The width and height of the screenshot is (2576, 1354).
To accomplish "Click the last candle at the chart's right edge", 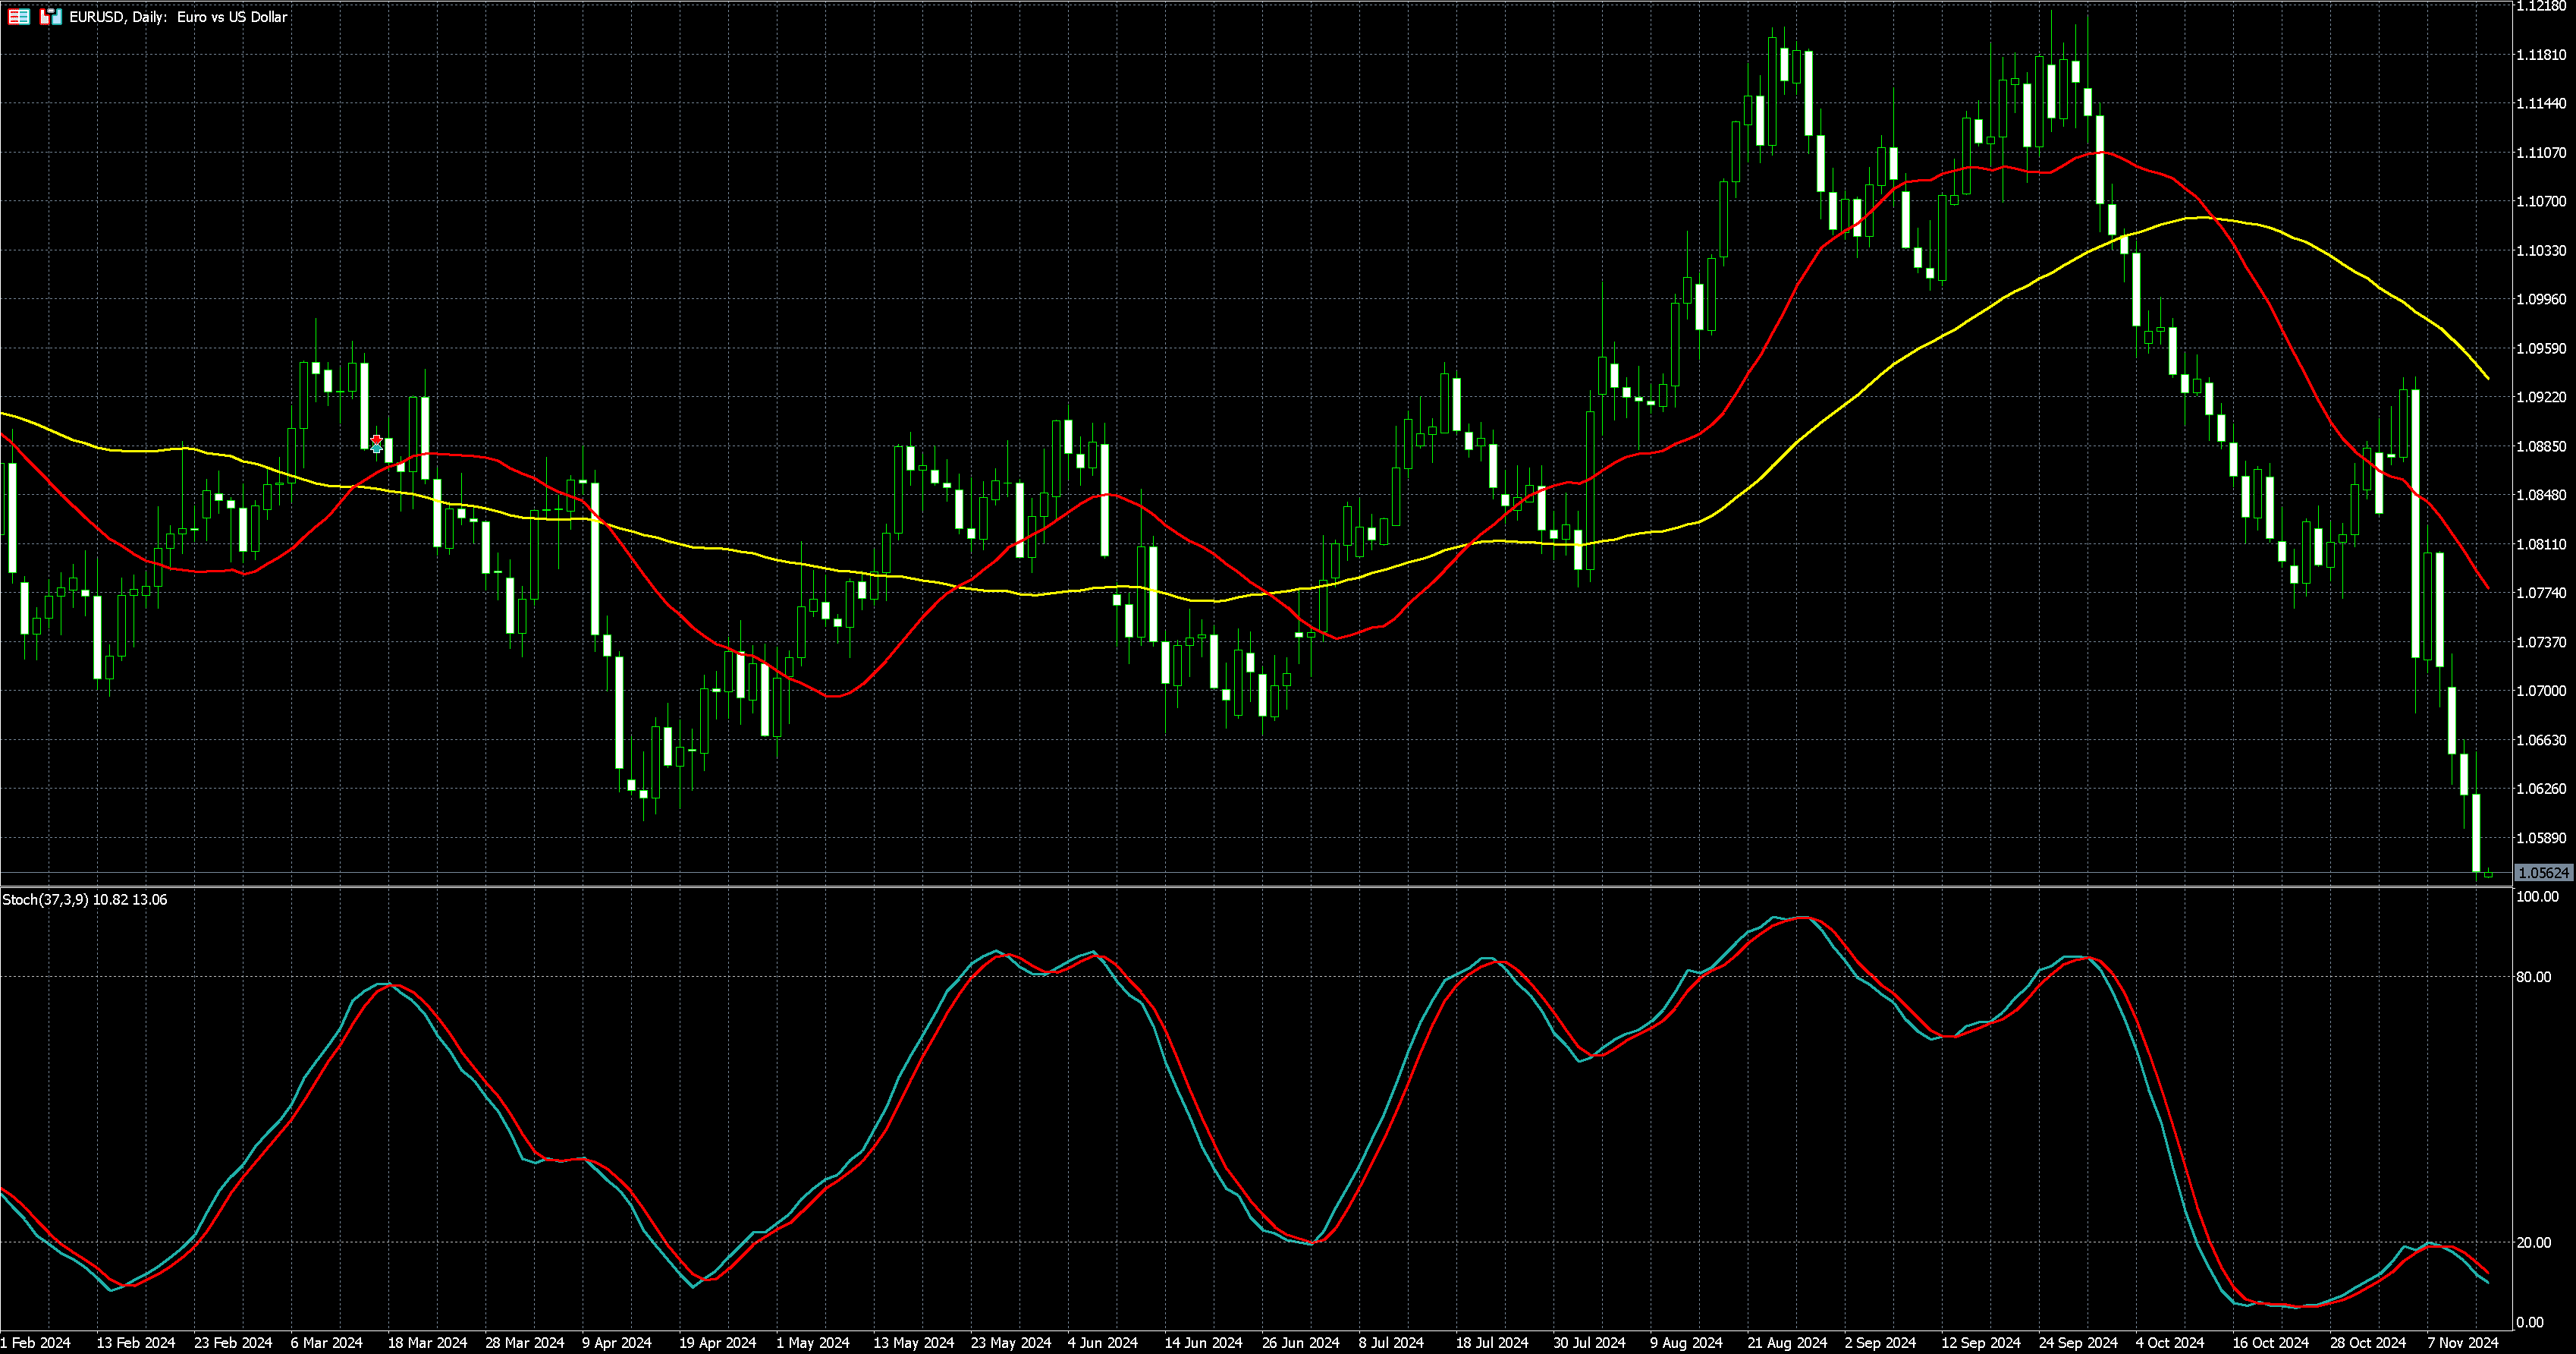I will click(2488, 874).
